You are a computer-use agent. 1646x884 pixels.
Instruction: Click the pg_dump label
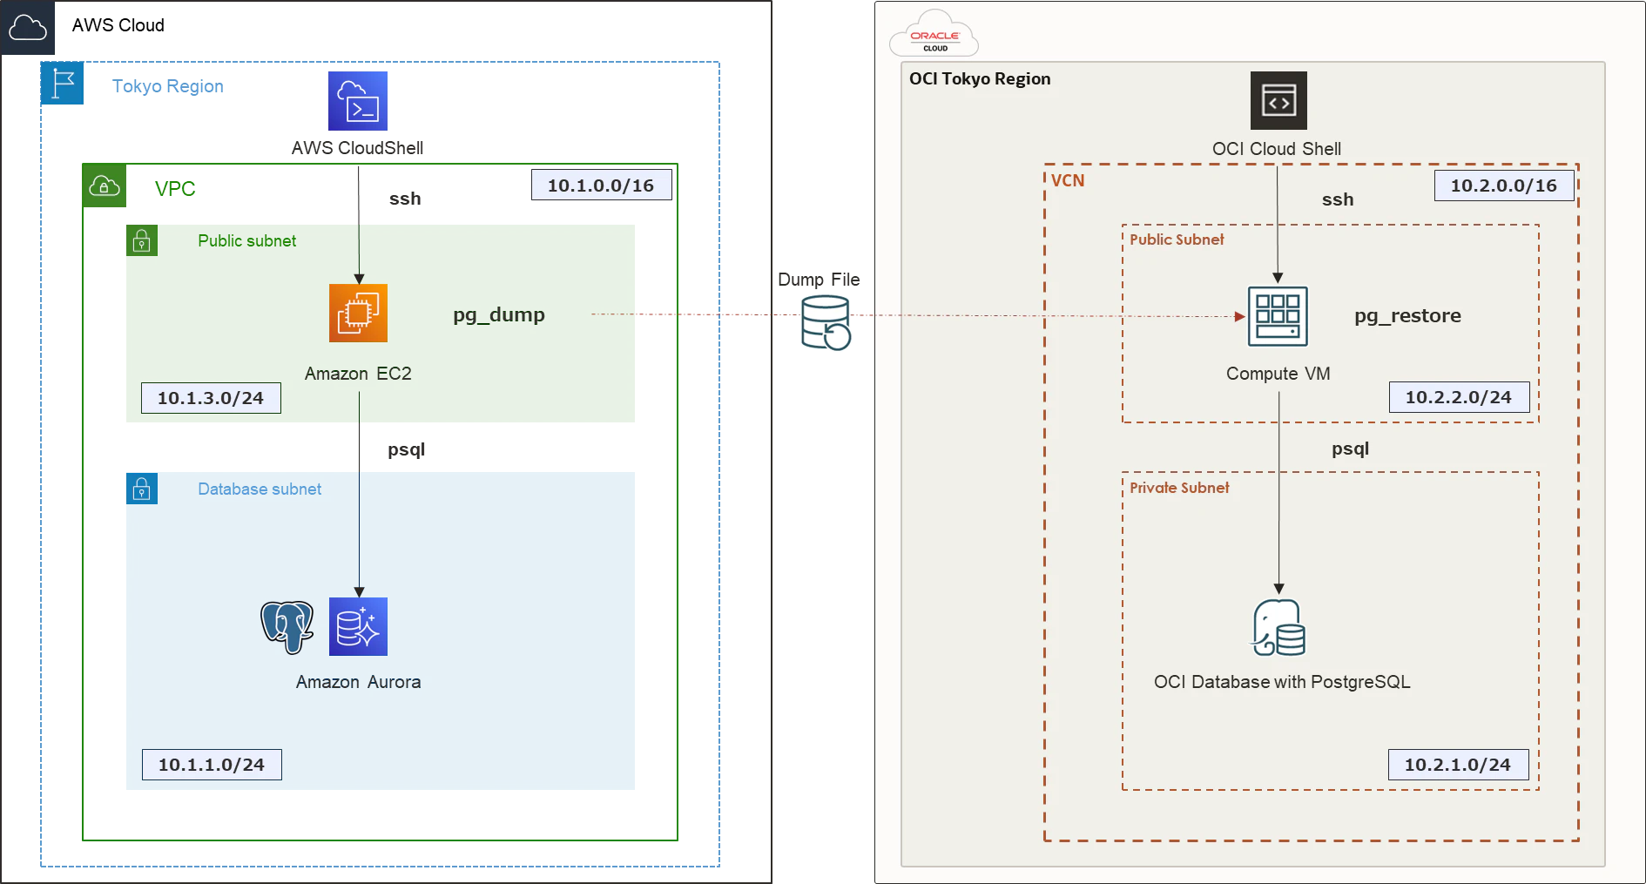(x=499, y=315)
